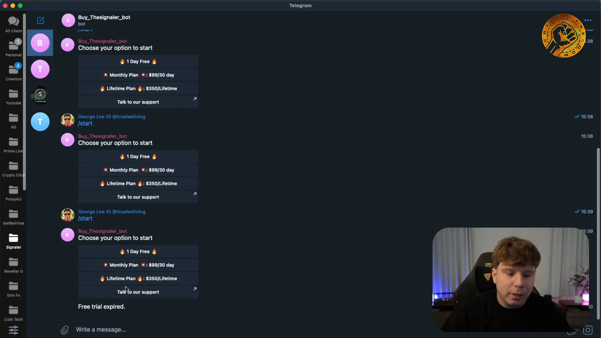Click the folder sidebar scrollbar
The image size is (601, 338).
tap(24, 102)
